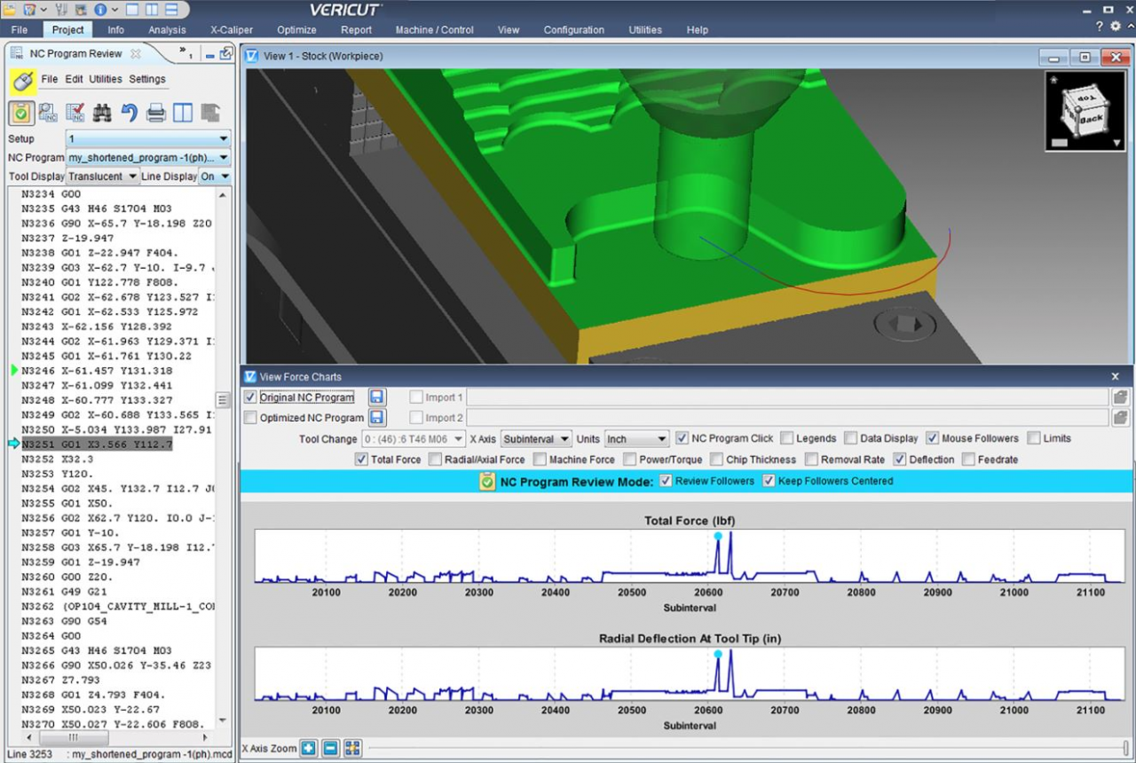Click the binoculars search icon

[x=102, y=113]
